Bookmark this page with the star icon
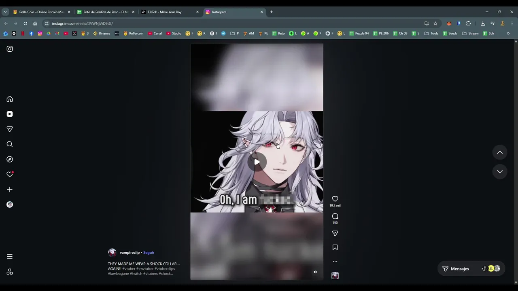The width and height of the screenshot is (518, 291). [x=435, y=23]
